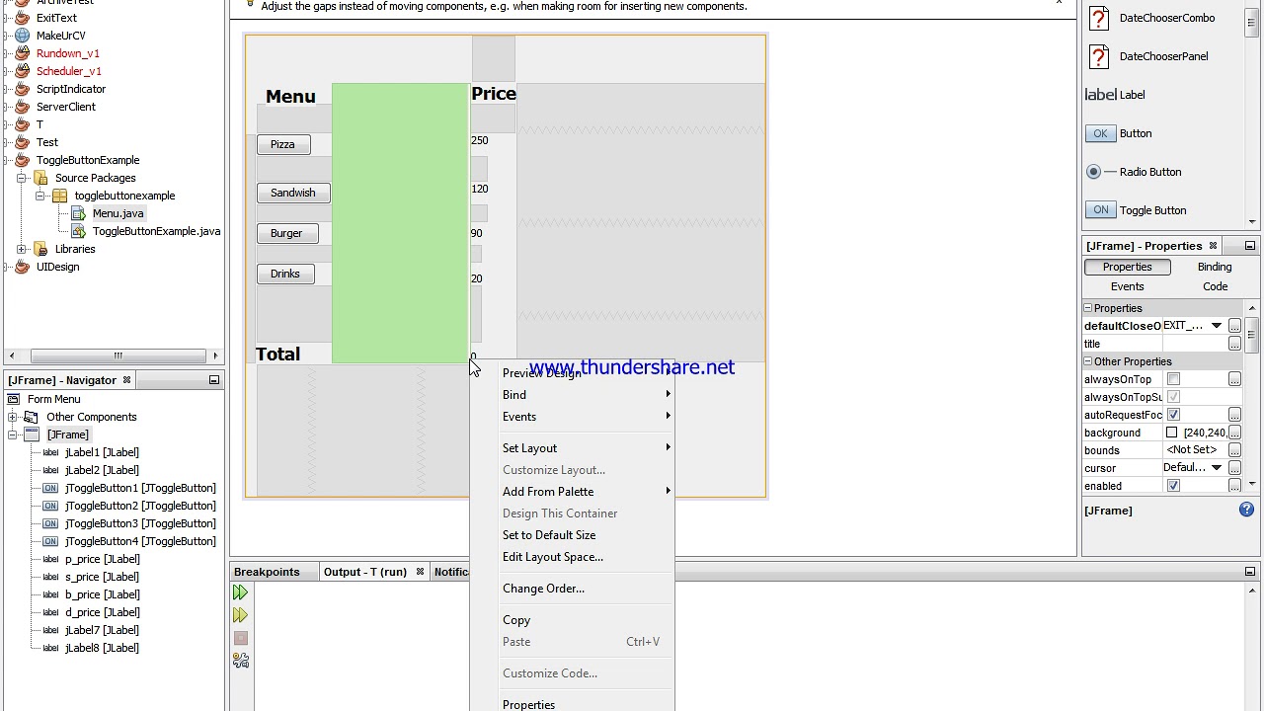
Task: Open the ellipsis editor for title property
Action: [1234, 344]
